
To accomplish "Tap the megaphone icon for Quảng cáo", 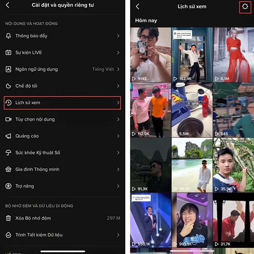I will pyautogui.click(x=9, y=136).
